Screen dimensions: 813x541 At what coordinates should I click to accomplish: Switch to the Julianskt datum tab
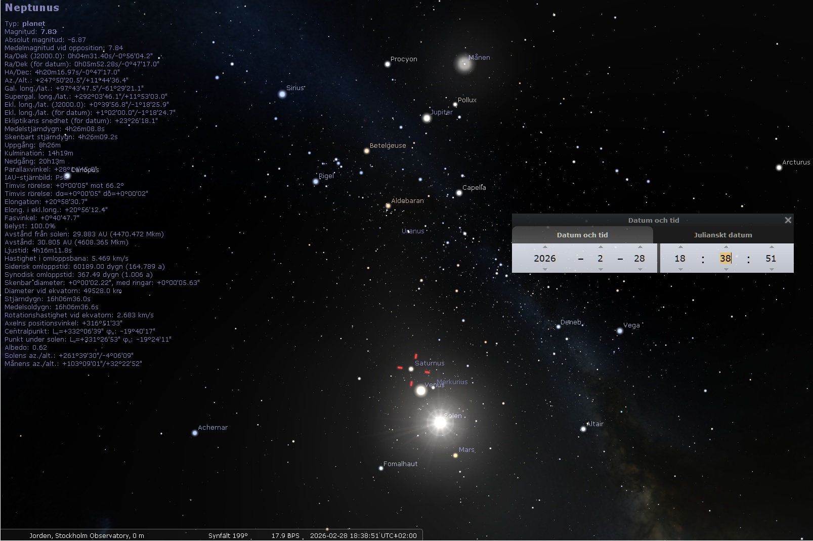coord(722,235)
